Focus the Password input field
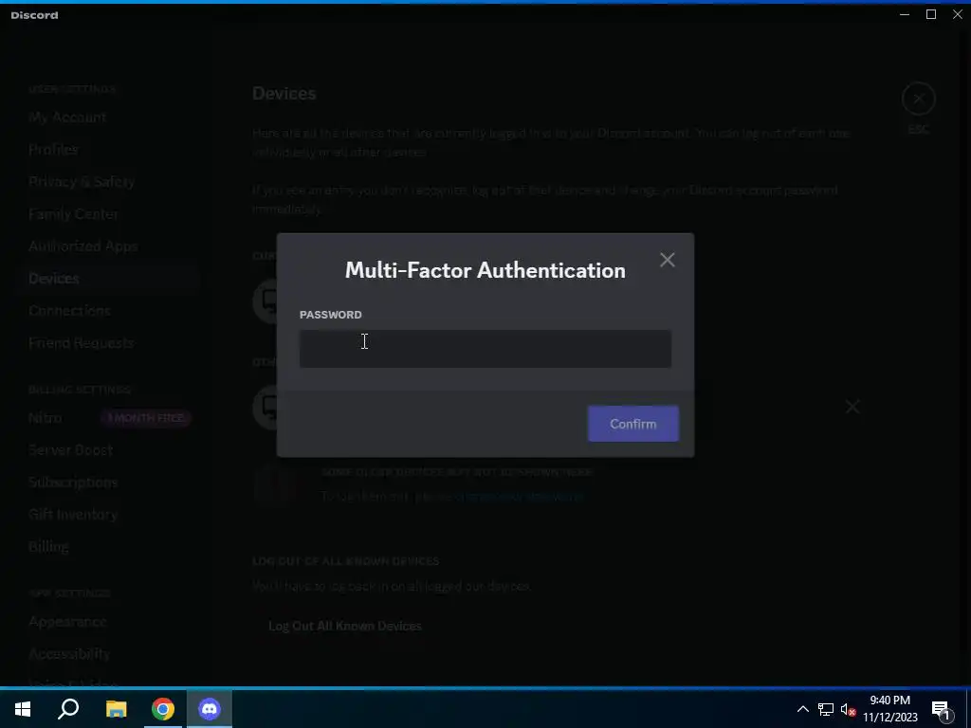This screenshot has width=971, height=728. (485, 349)
